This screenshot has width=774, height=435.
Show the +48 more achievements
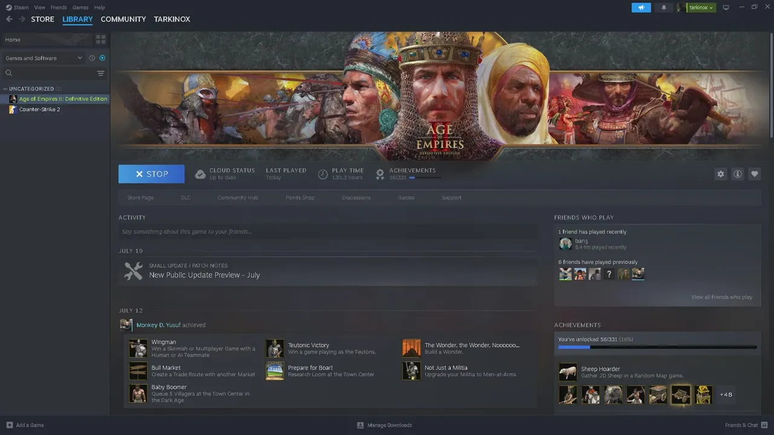pos(726,395)
